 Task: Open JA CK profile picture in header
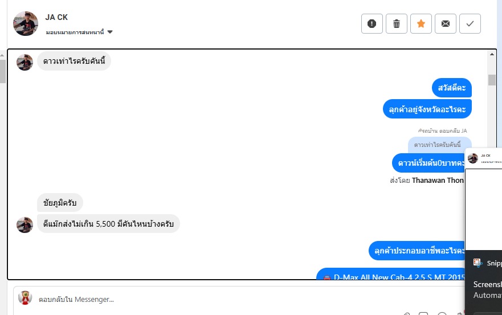(x=26, y=24)
